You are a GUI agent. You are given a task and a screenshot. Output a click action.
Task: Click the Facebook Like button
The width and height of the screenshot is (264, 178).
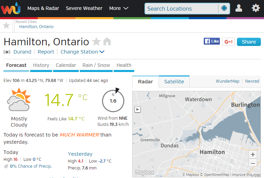[x=212, y=41]
